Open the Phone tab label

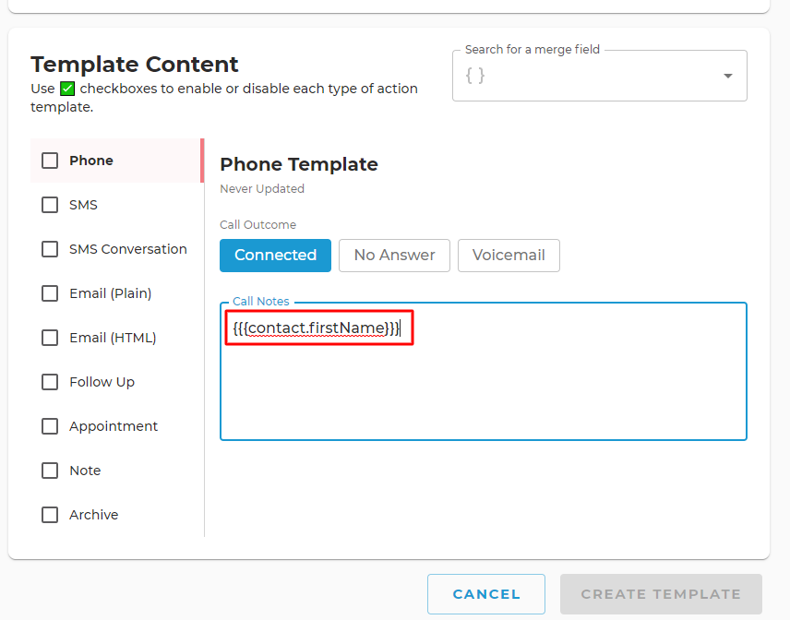click(x=91, y=161)
